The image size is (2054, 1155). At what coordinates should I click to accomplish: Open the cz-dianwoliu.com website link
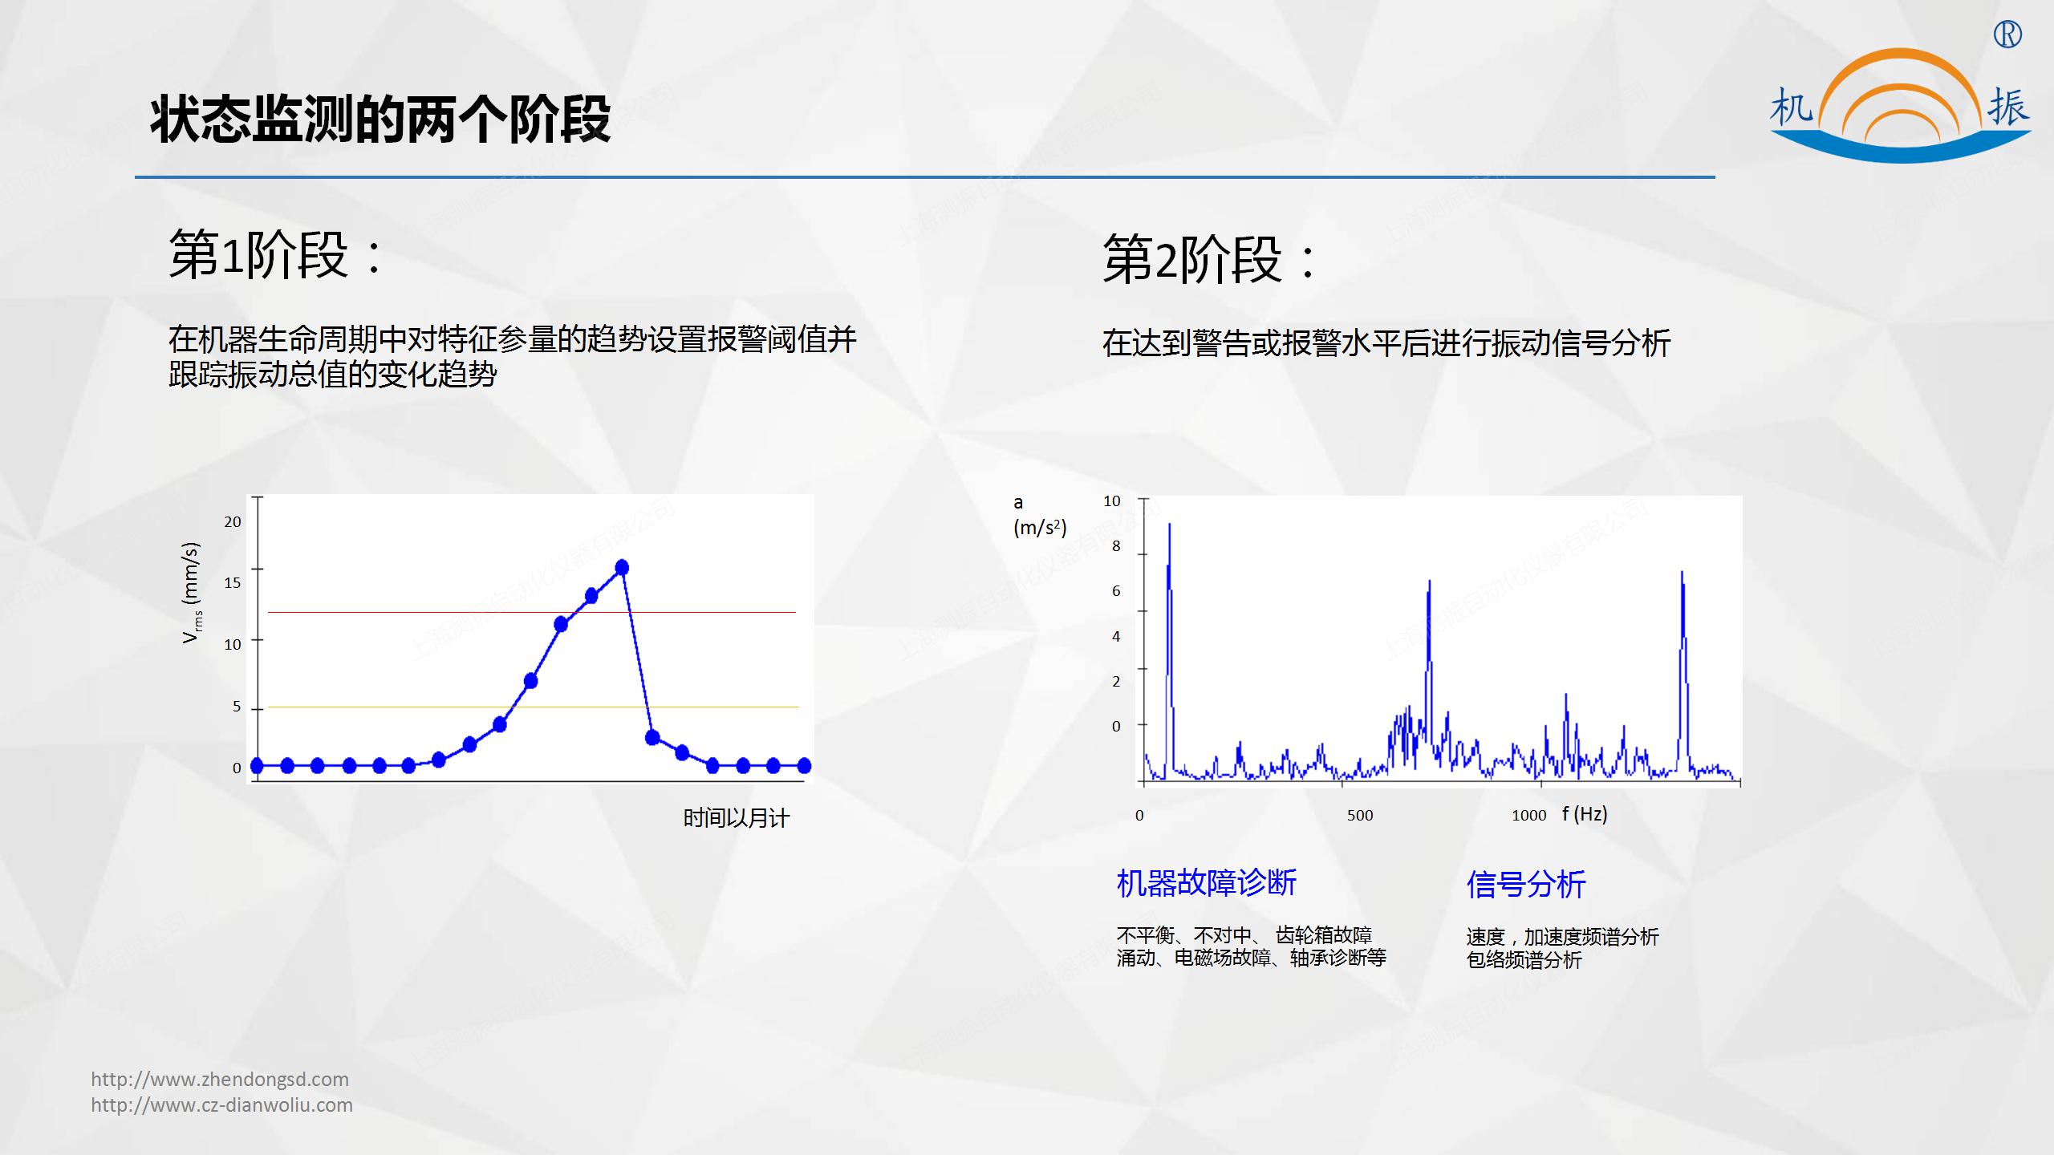221,1104
